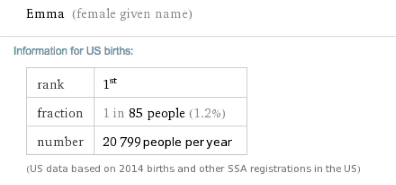Select the "rank" label cell
This screenshot has width=396, height=185.
(51, 84)
